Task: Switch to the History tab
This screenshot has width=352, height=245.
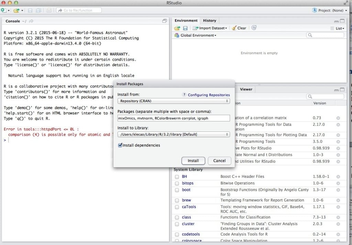Action: [x=209, y=21]
